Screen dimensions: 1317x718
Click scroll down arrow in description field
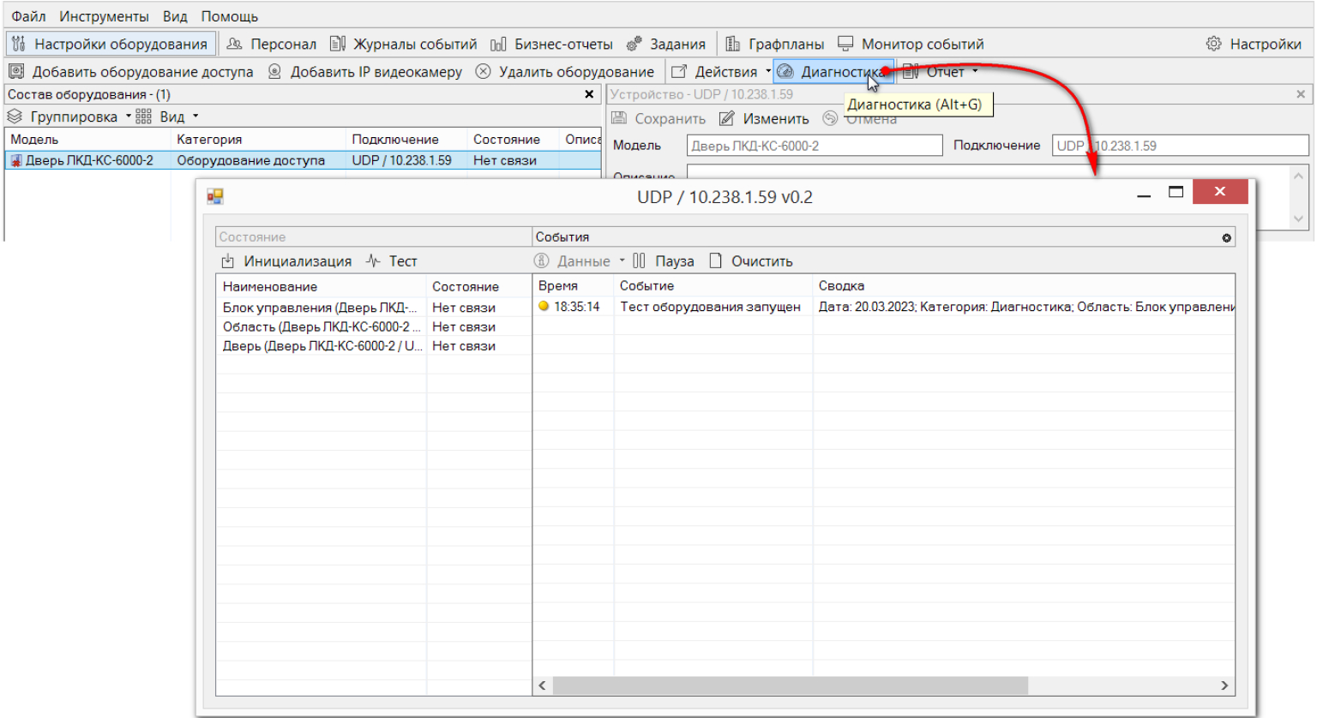pos(1298,219)
